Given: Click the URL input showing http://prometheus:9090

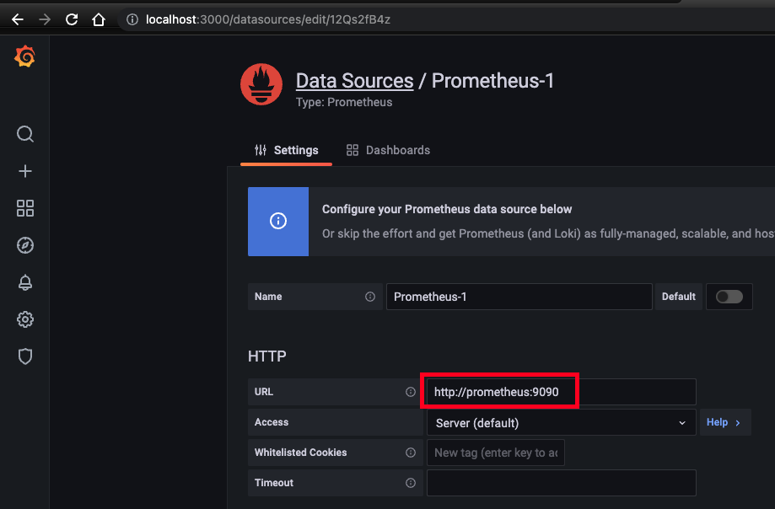Looking at the screenshot, I should (x=499, y=391).
